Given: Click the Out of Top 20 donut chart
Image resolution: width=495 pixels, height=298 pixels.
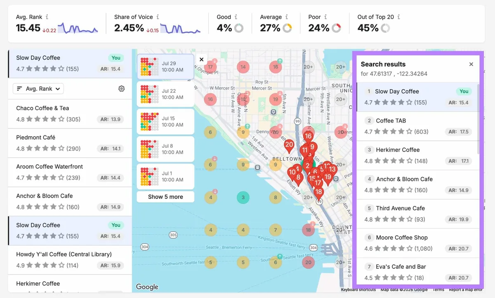Looking at the screenshot, I should (385, 28).
